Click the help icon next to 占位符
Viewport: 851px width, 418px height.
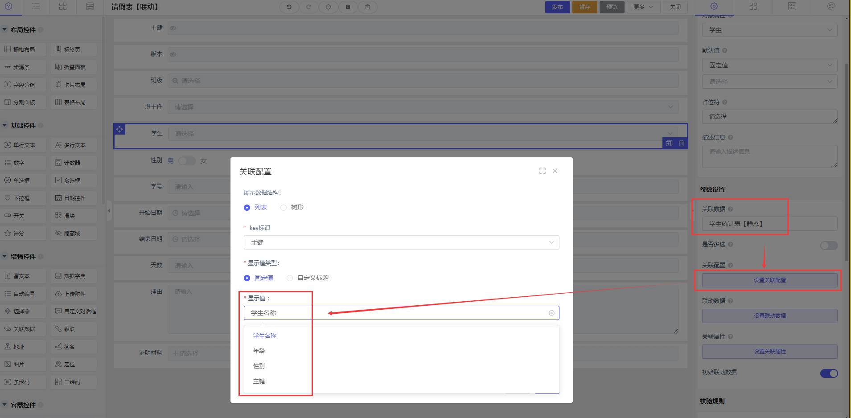click(x=725, y=102)
